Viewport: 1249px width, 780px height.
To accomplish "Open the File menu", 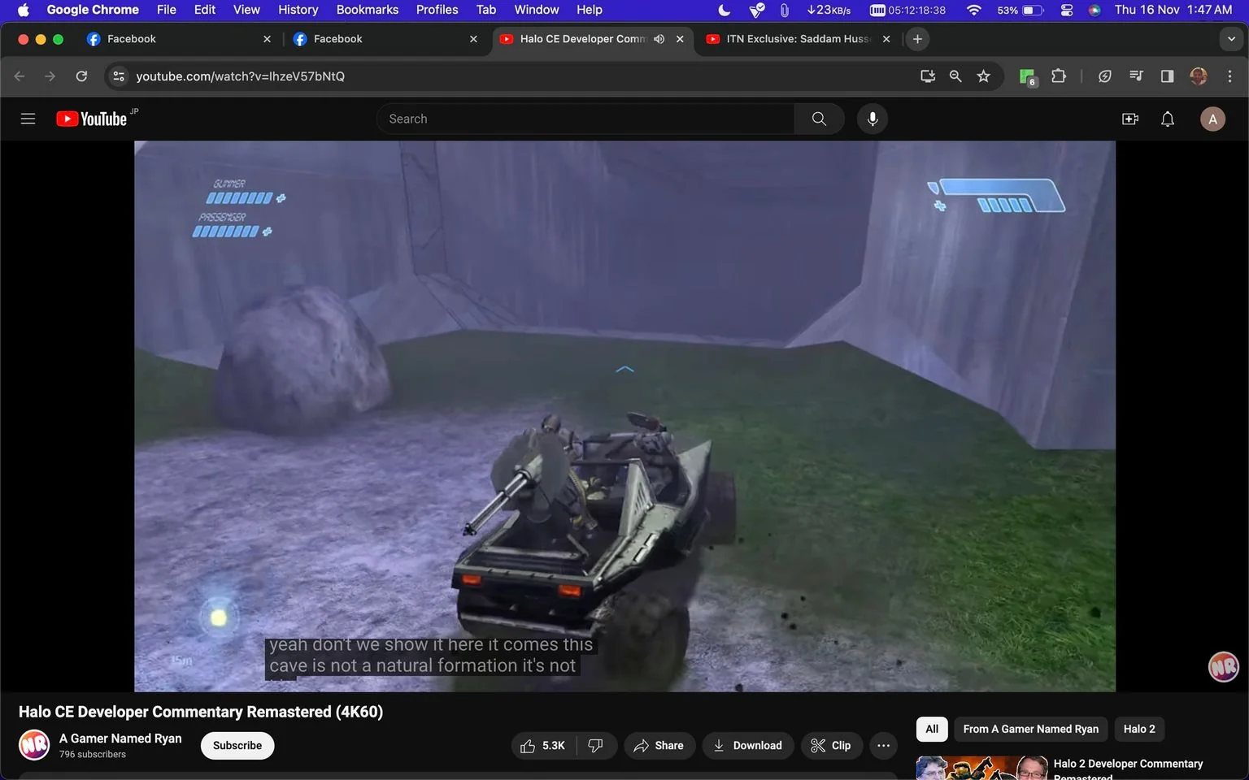I will [166, 10].
